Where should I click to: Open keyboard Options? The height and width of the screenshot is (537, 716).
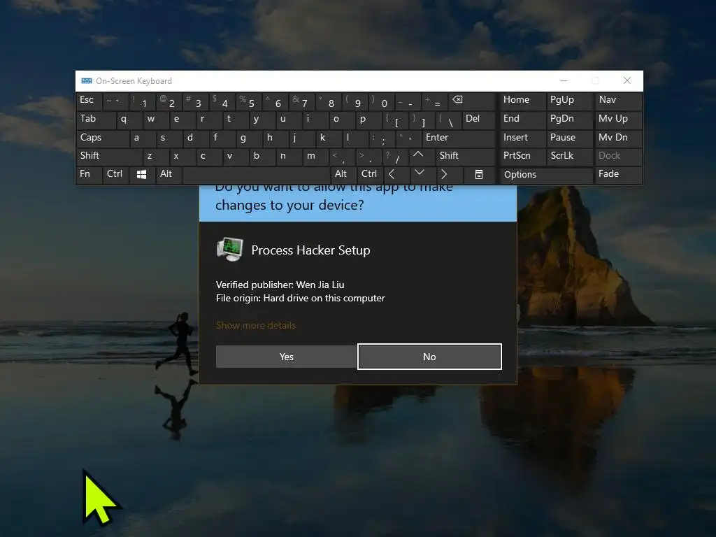pyautogui.click(x=545, y=175)
